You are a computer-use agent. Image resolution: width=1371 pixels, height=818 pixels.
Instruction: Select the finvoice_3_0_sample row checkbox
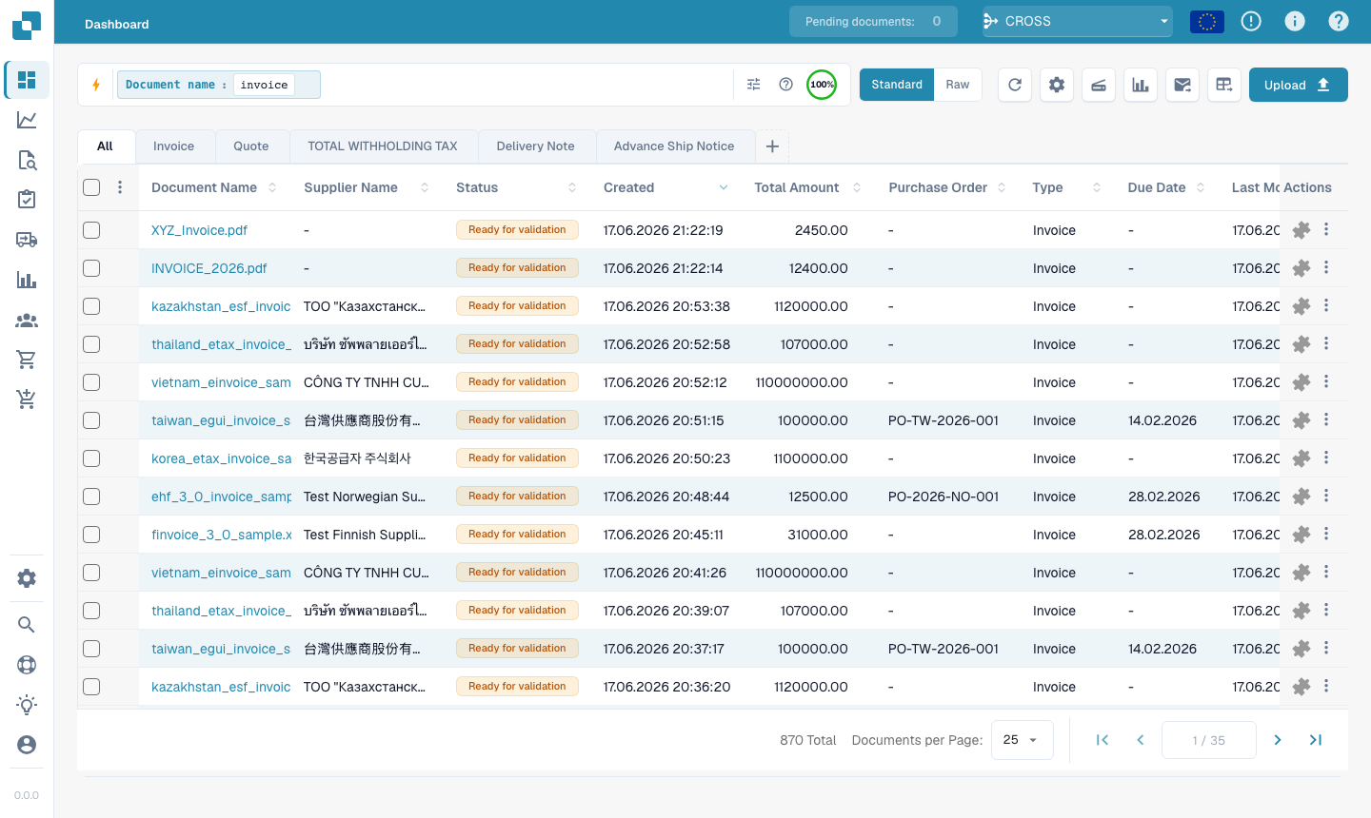pyautogui.click(x=91, y=535)
